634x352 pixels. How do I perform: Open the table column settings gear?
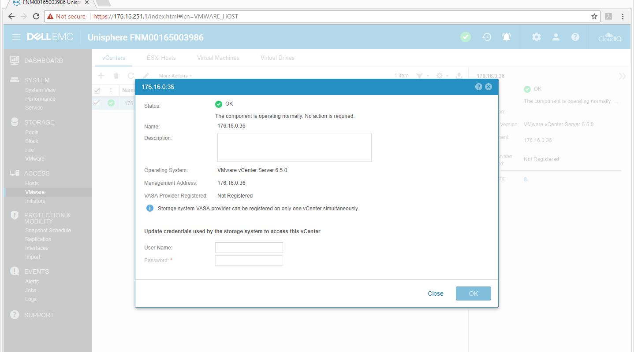pos(440,76)
